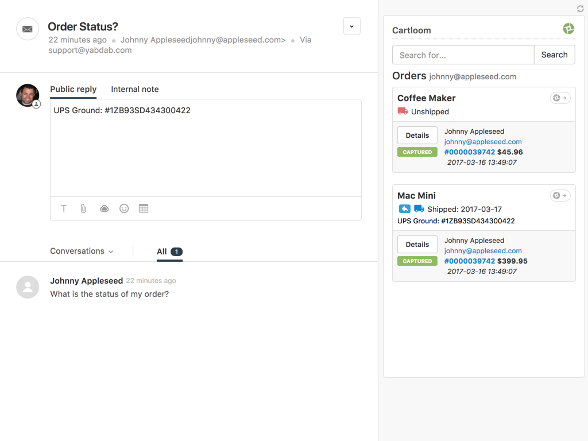This screenshot has height=441, width=588.
Task: Open the ticket options dropdown arrow
Action: (351, 26)
